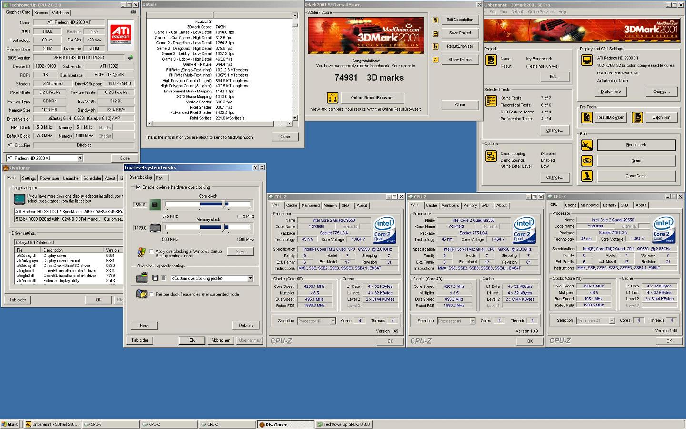Switch to GPU-Z Sensors tab
686x429 pixels.
[x=41, y=13]
